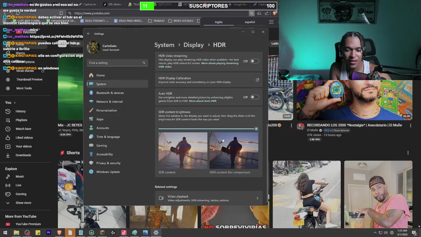421x237 pixels.
Task: Open Windows Start menu
Action: pyautogui.click(x=5, y=233)
